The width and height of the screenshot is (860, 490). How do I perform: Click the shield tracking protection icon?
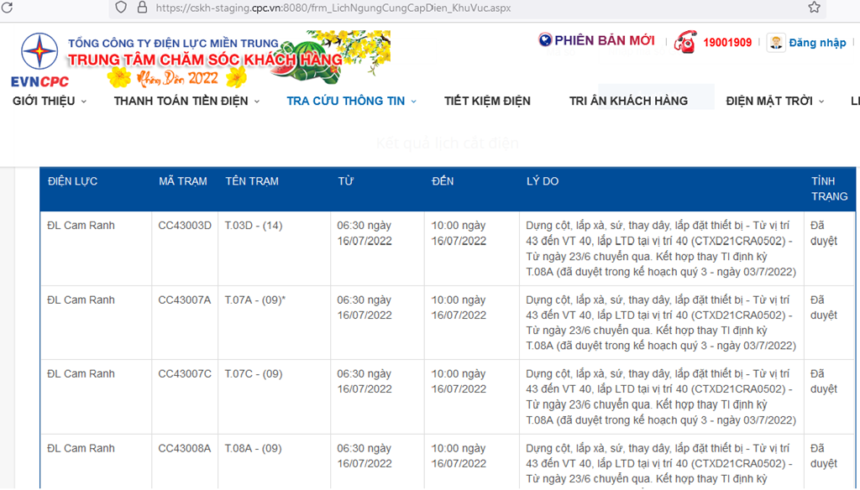click(x=121, y=8)
